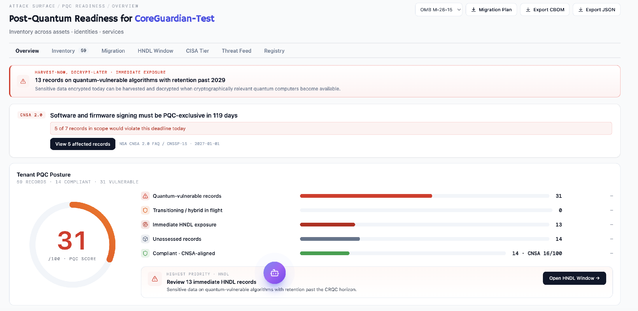Click the Unassessed records cube icon
This screenshot has height=311, width=638.
(145, 239)
